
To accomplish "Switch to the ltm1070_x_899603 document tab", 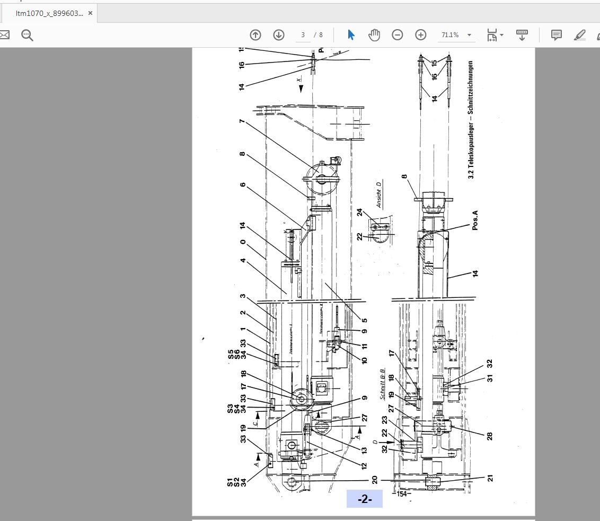I will pos(49,13).
